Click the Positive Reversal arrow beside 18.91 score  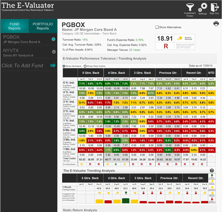pos(180,38)
